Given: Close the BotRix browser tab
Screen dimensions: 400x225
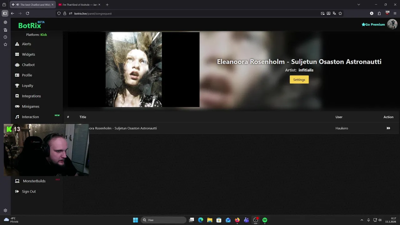Looking at the screenshot, I should point(52,5).
